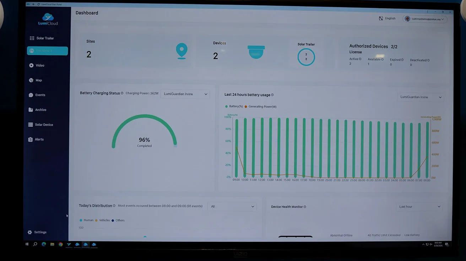Click the Archive folder icon
466x261 pixels.
tap(31, 110)
